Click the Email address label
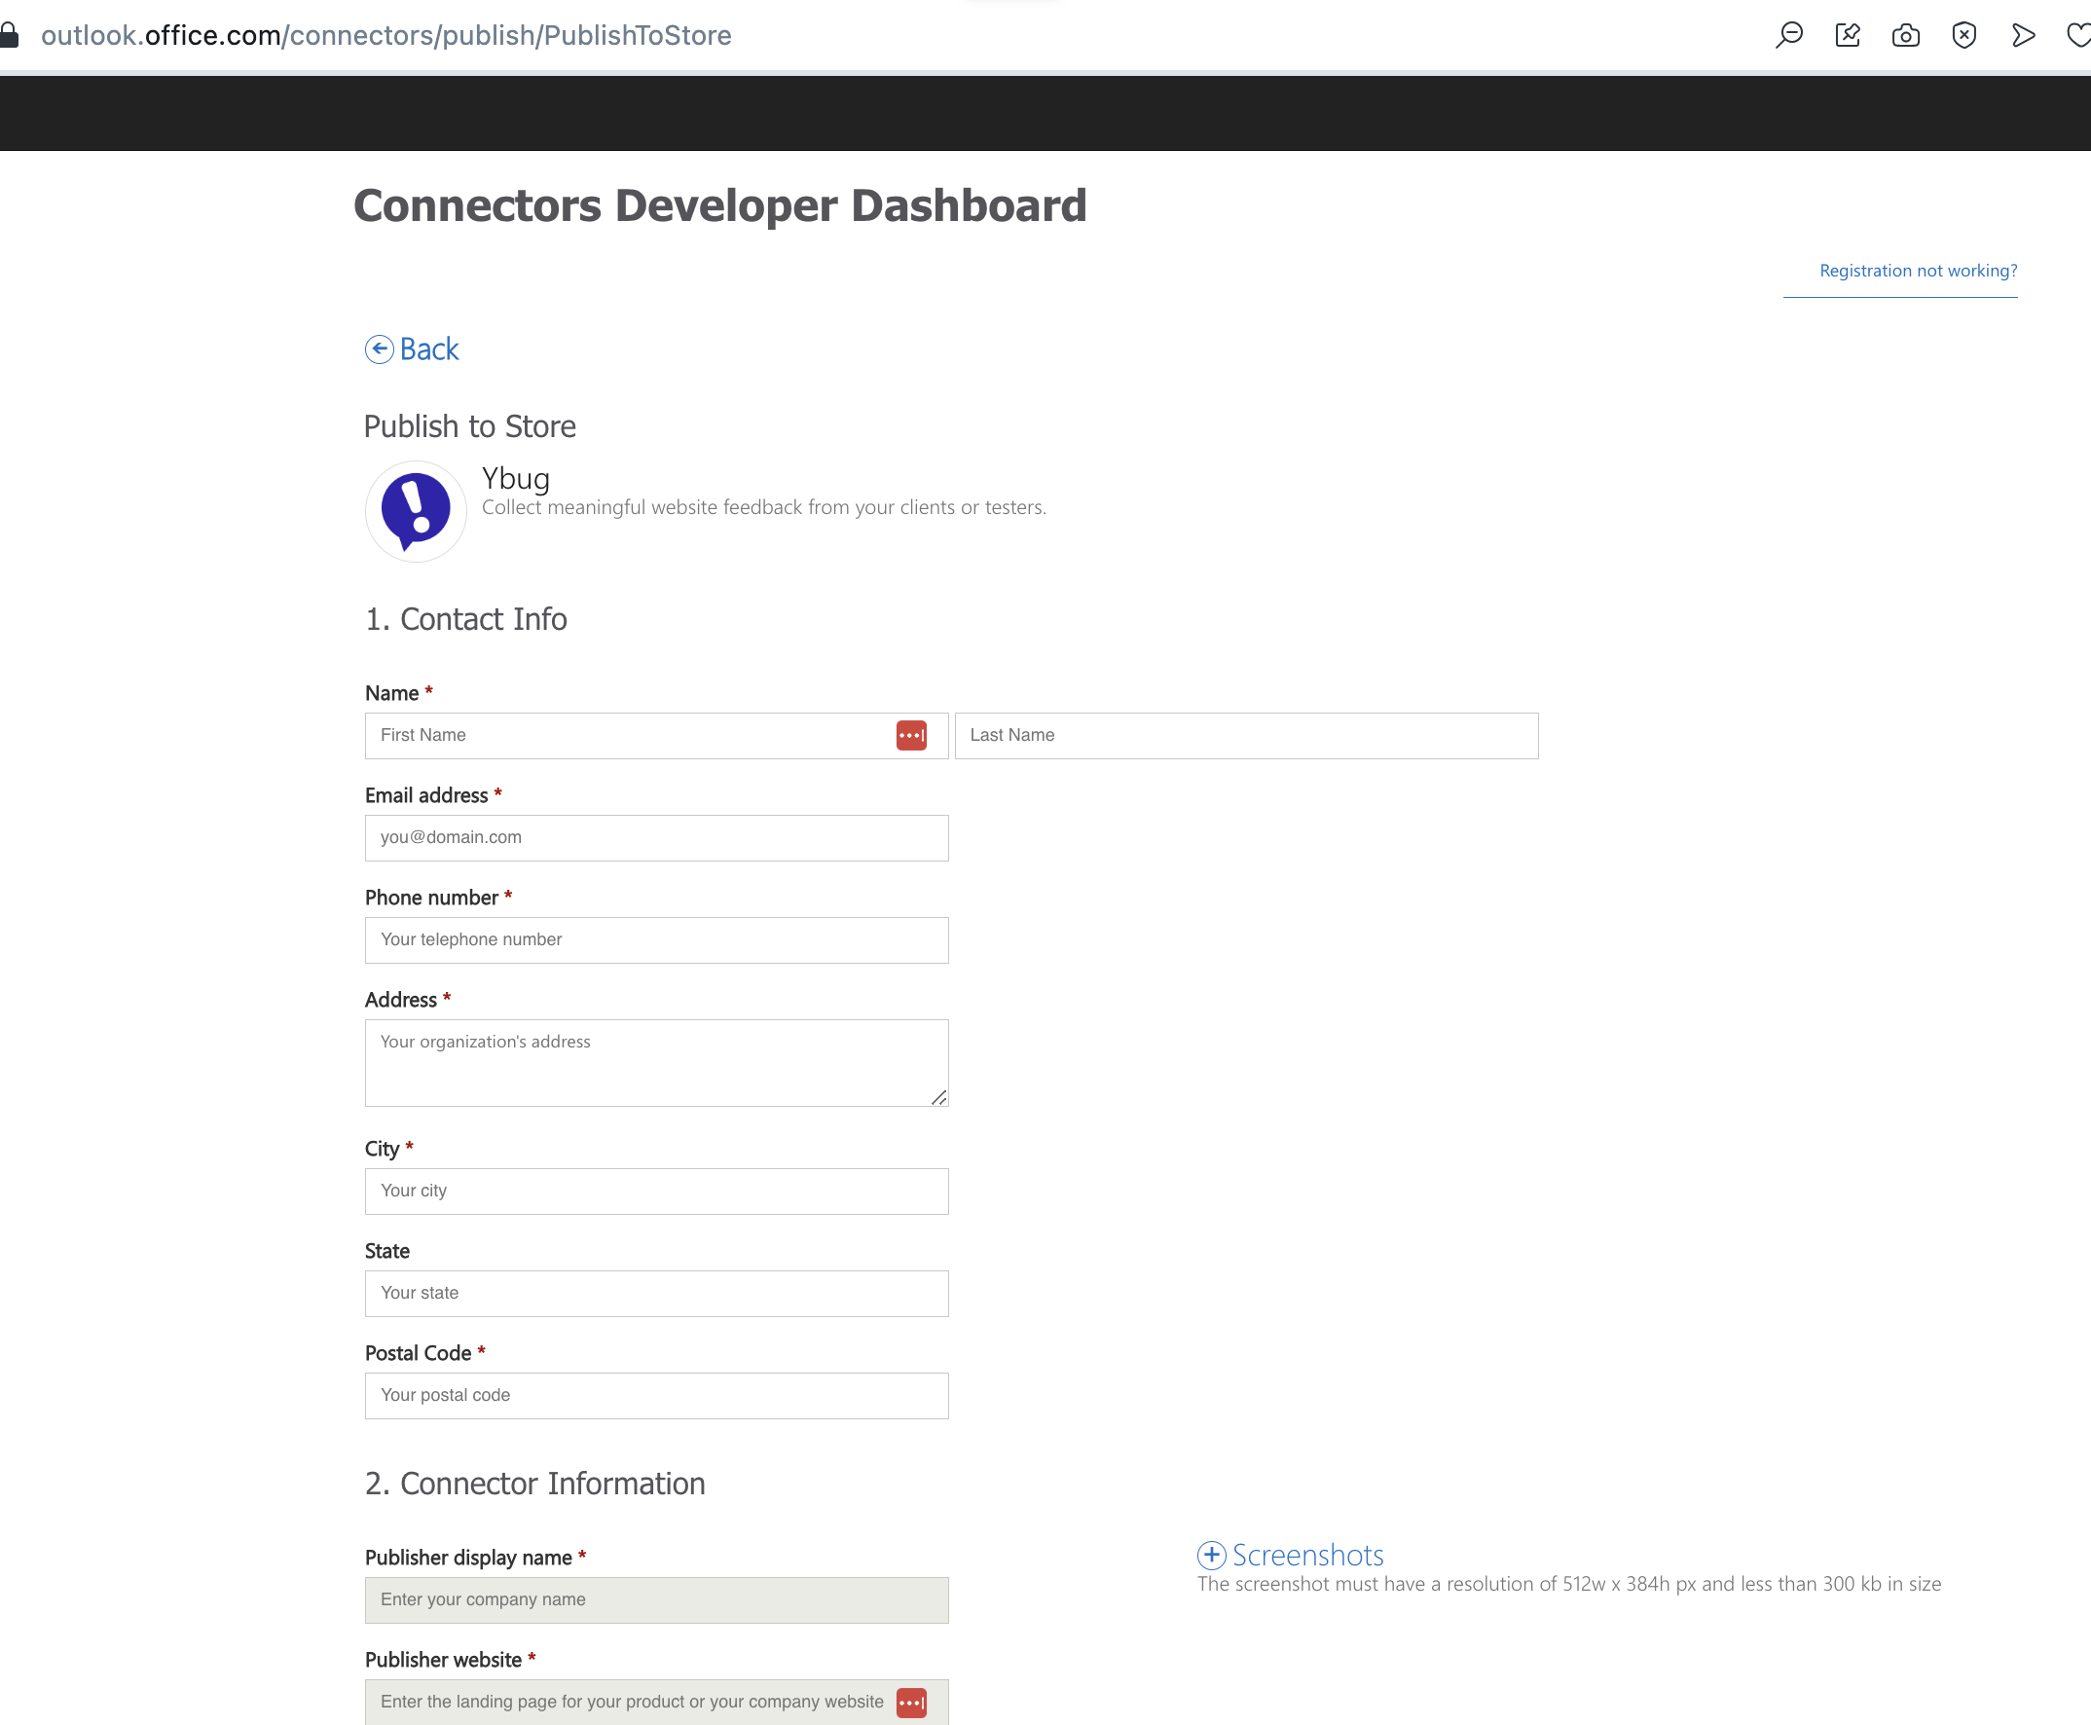The image size is (2091, 1725). click(x=426, y=795)
